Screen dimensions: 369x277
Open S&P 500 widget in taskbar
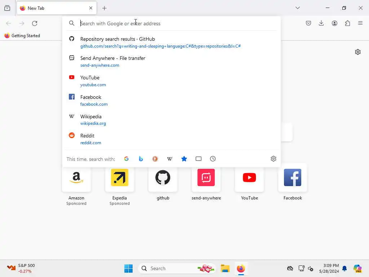click(x=21, y=268)
